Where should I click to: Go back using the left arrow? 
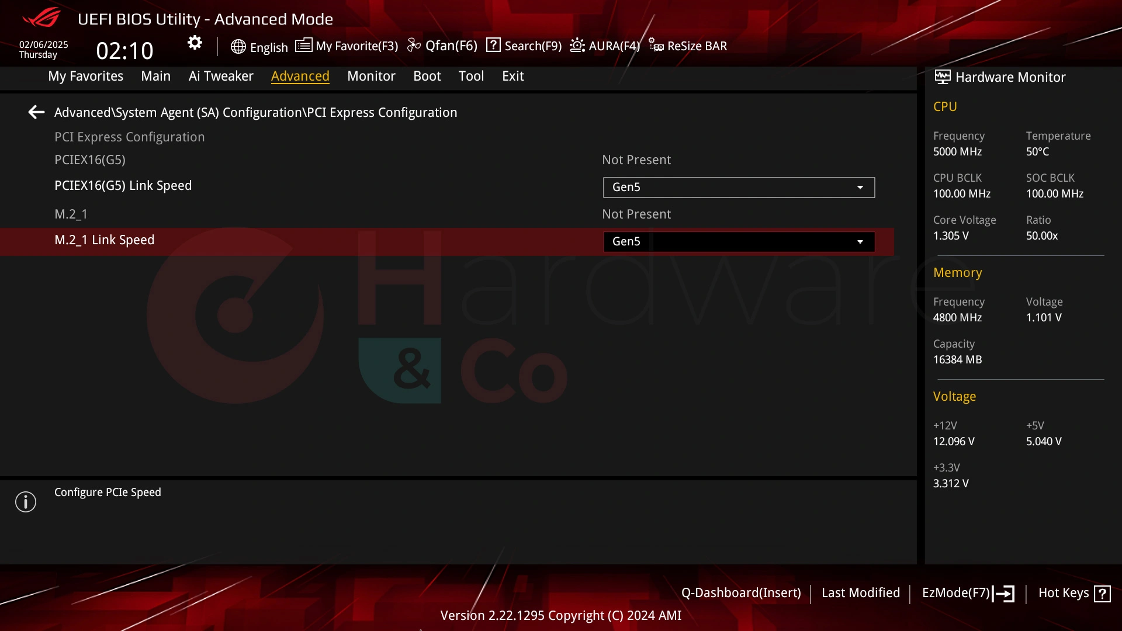coord(36,112)
